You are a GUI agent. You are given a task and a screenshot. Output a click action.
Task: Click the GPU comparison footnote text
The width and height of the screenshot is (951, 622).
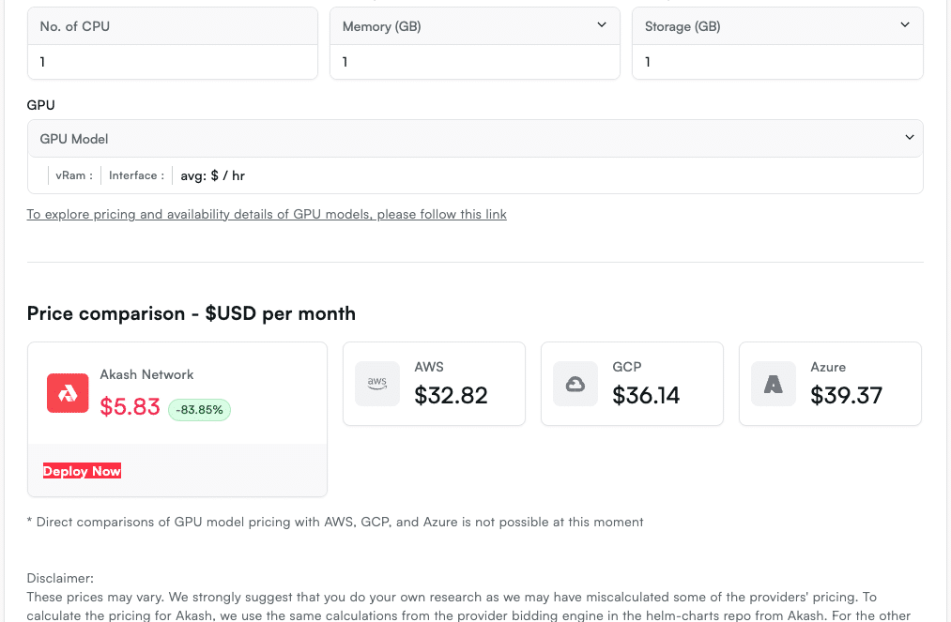point(335,522)
